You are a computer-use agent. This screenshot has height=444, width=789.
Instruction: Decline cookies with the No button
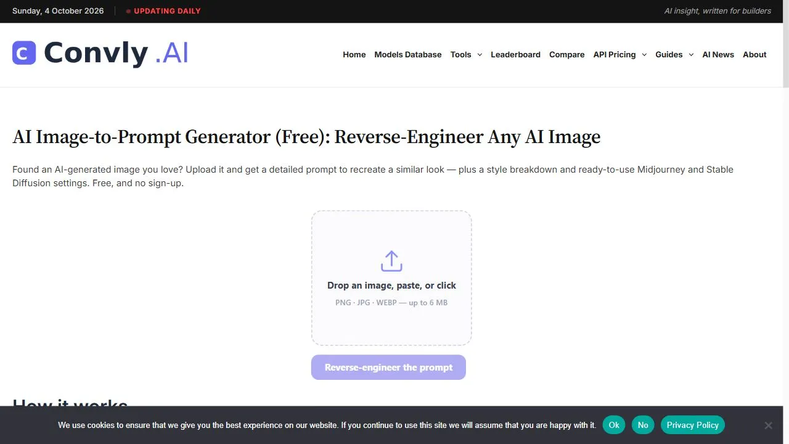(x=643, y=425)
